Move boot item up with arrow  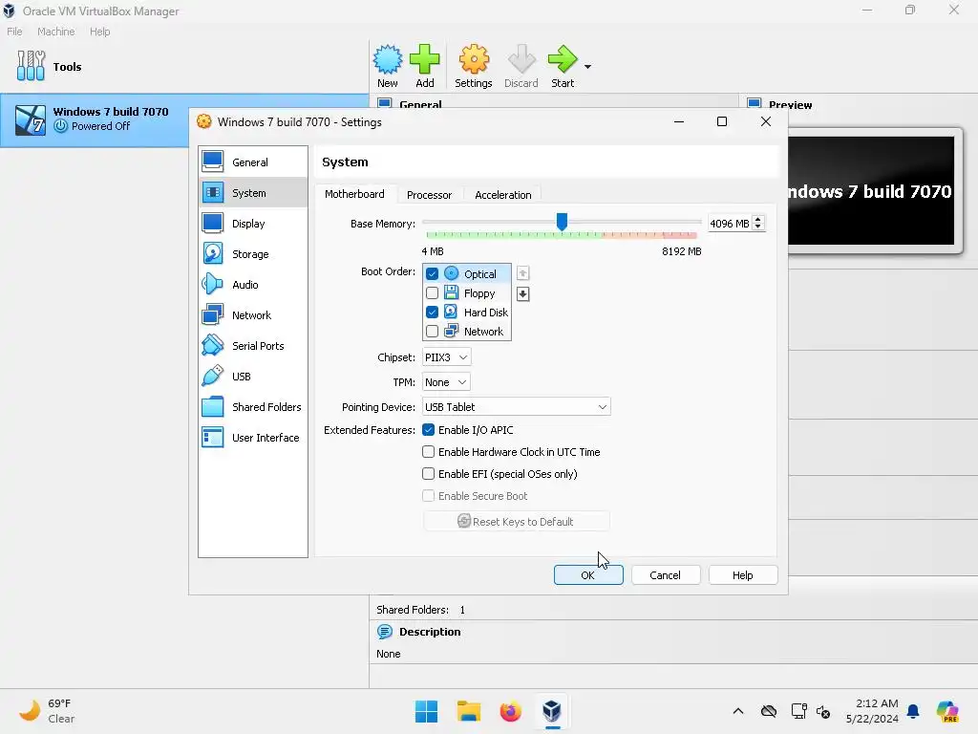522,273
